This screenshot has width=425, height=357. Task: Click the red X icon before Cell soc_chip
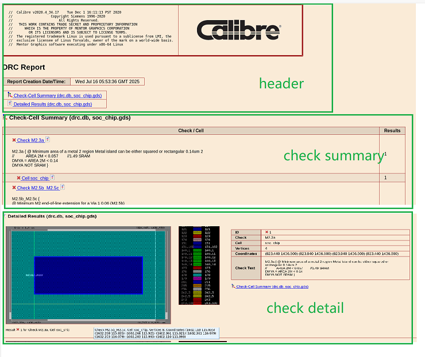pyautogui.click(x=18, y=178)
